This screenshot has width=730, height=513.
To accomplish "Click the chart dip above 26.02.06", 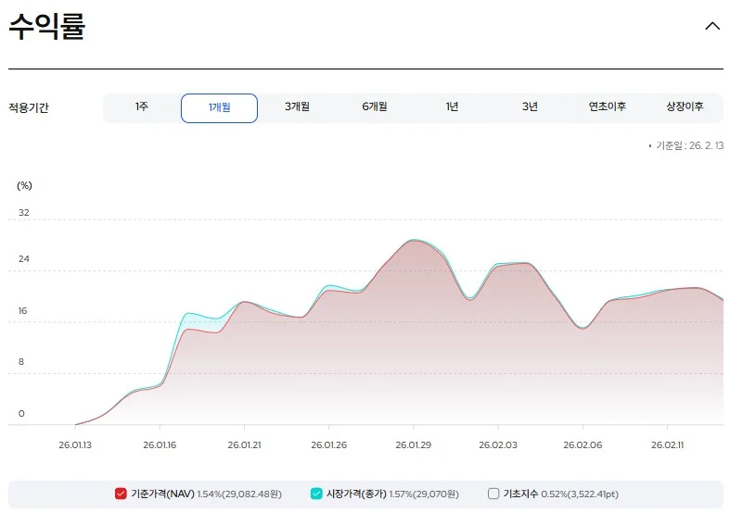I will tap(583, 328).
